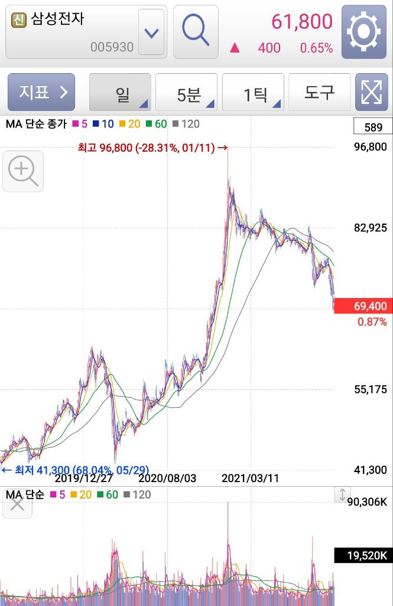
Task: Tap the MA 단순 종가 legend title
Action: [x=37, y=124]
